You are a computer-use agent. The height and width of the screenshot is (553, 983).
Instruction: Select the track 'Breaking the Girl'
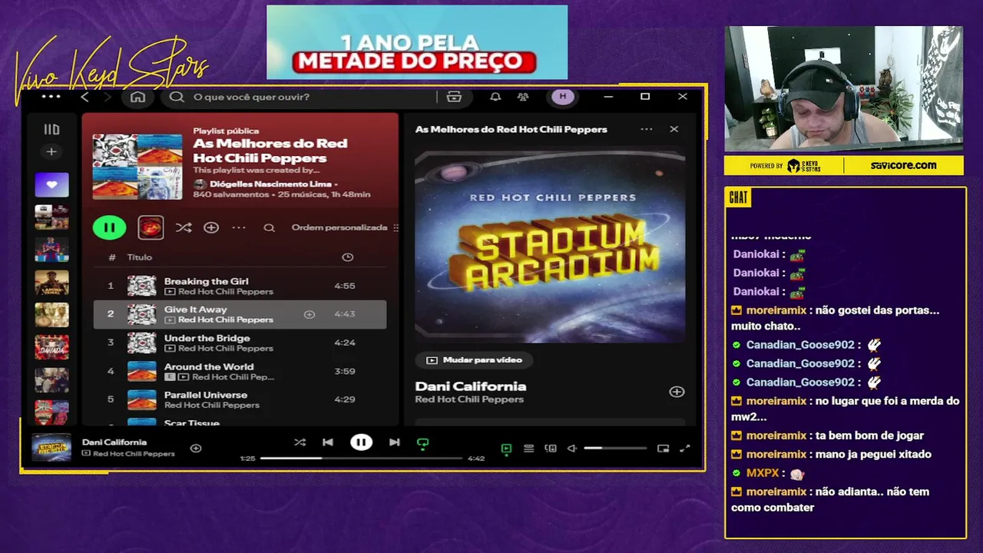(x=240, y=286)
